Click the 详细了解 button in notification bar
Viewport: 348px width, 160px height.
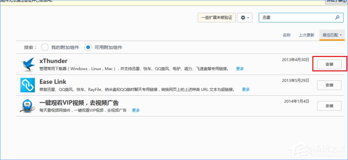click(337, 1)
